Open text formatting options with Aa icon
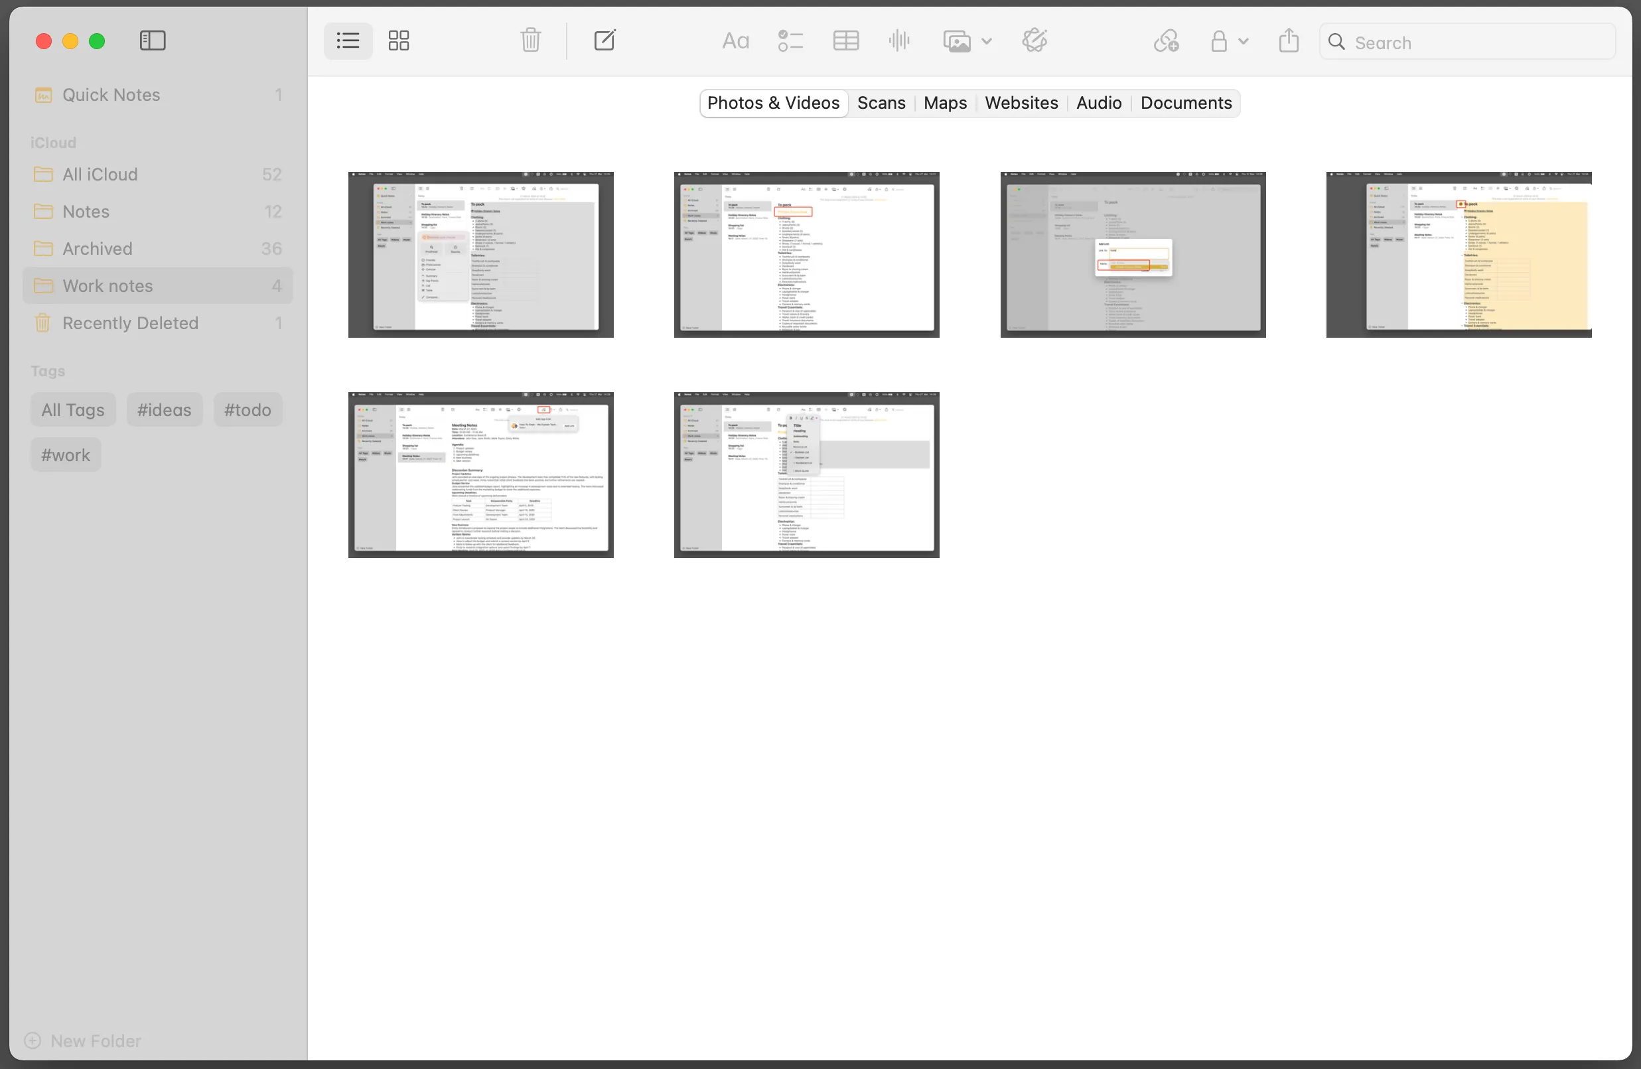This screenshot has width=1641, height=1069. [735, 40]
